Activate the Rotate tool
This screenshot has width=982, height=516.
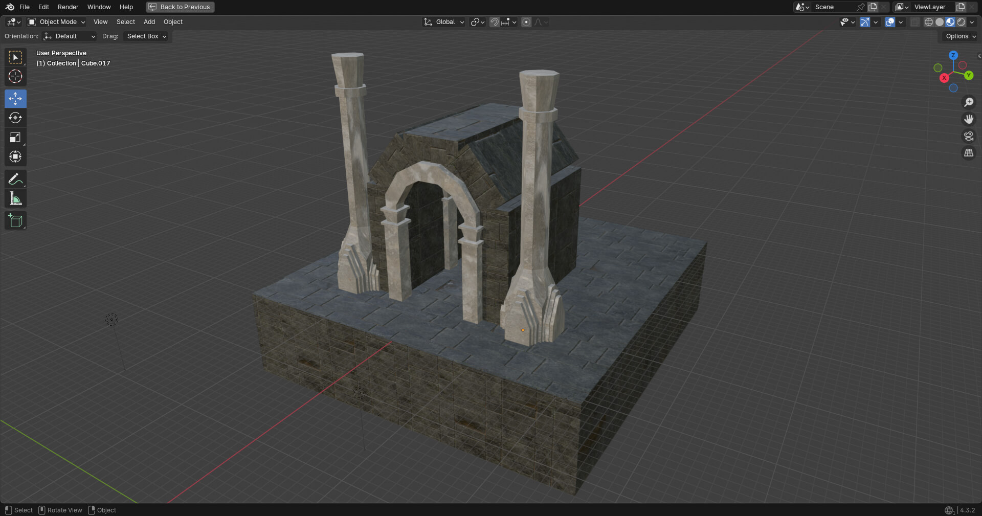pos(15,118)
